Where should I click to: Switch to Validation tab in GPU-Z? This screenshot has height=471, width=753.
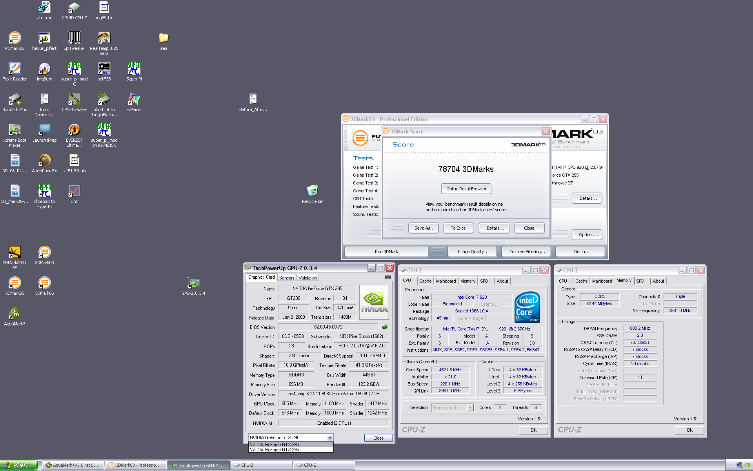pyautogui.click(x=308, y=278)
